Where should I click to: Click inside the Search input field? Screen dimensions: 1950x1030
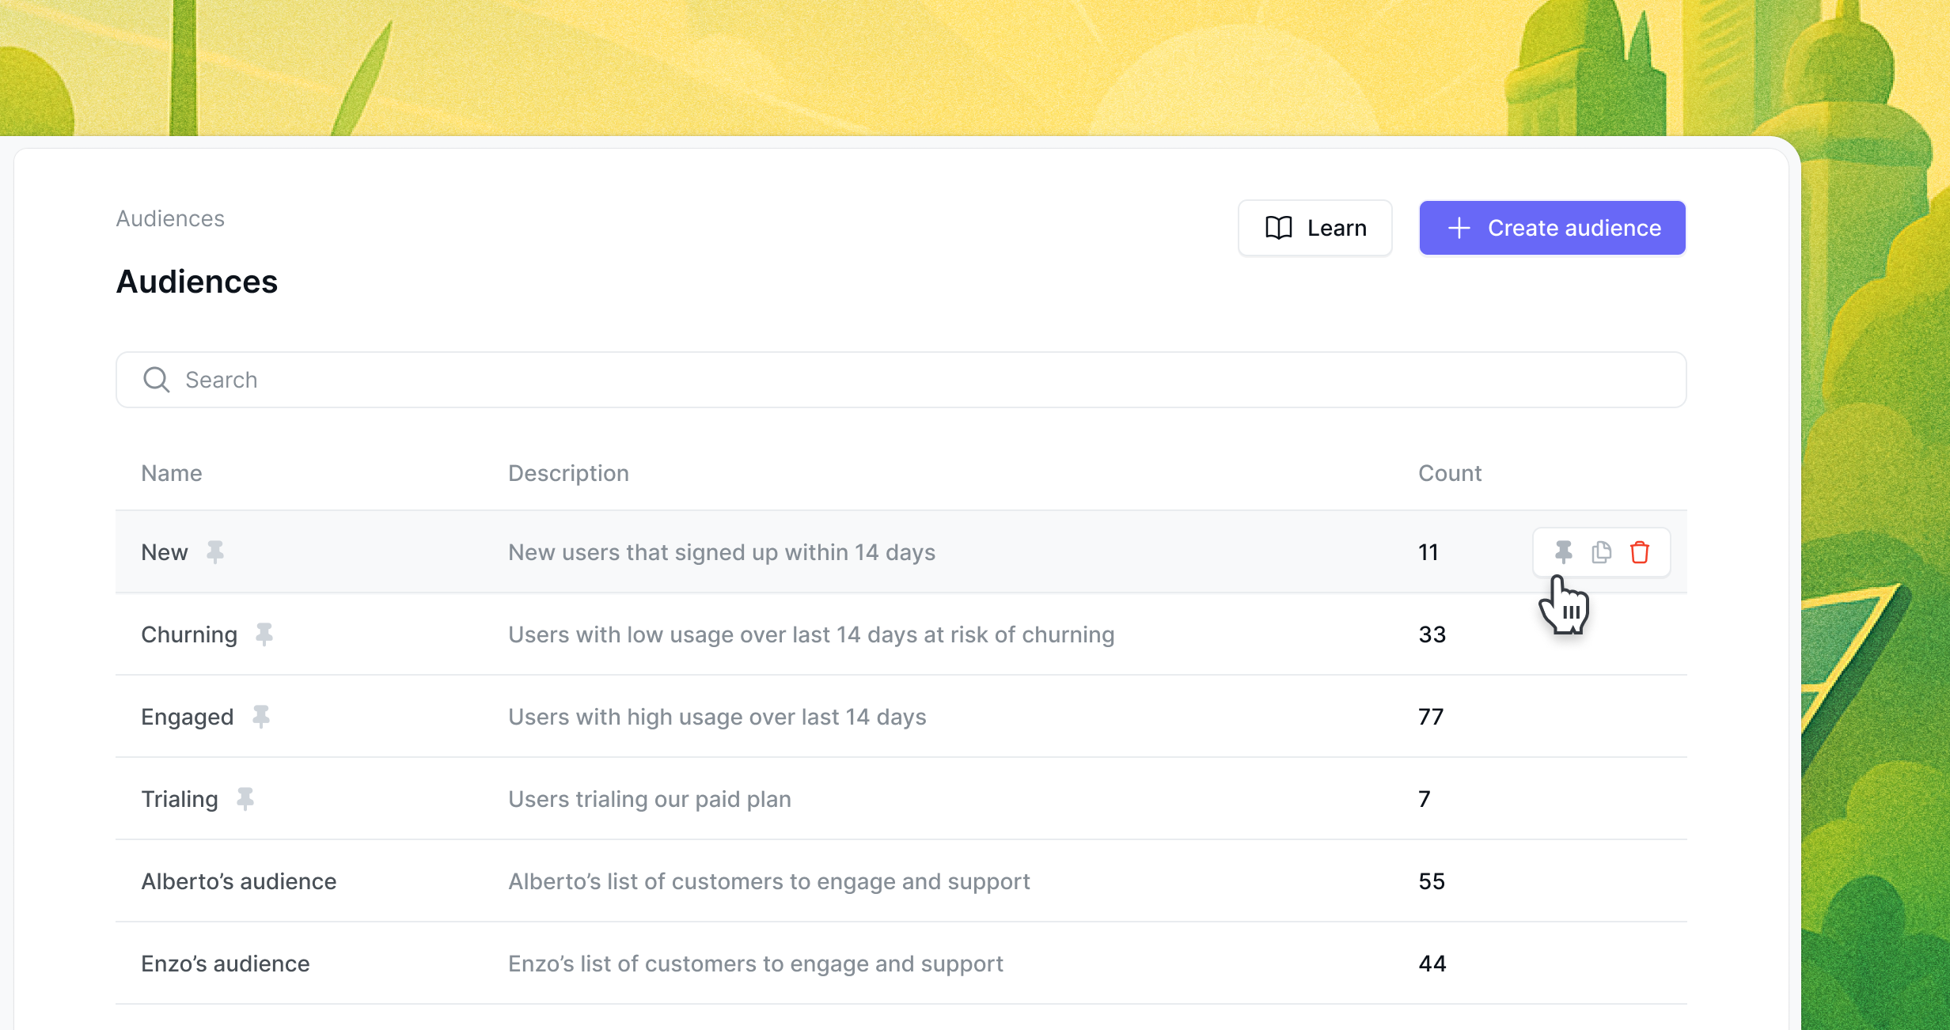[554, 380]
